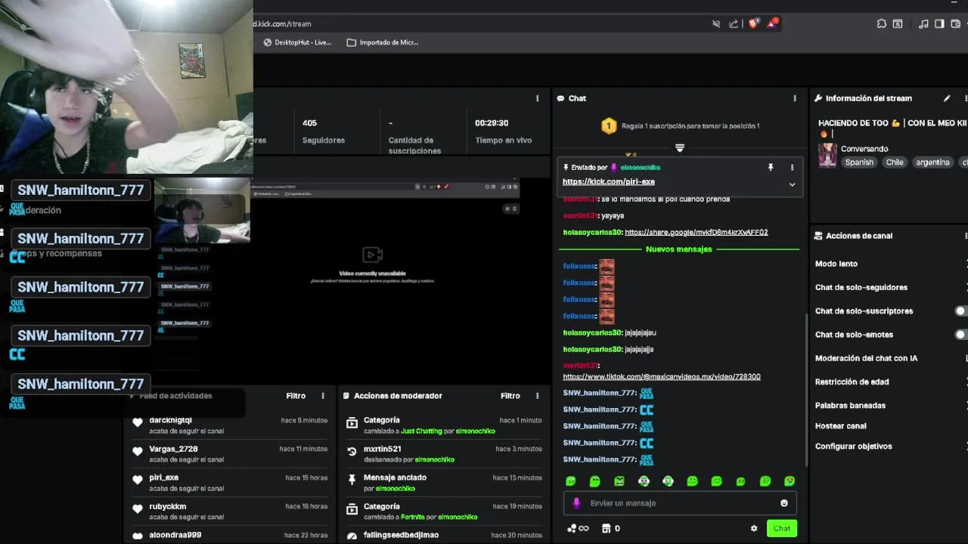This screenshot has width=968, height=544.
Task: Open the emoji picker in message box
Action: 783,503
